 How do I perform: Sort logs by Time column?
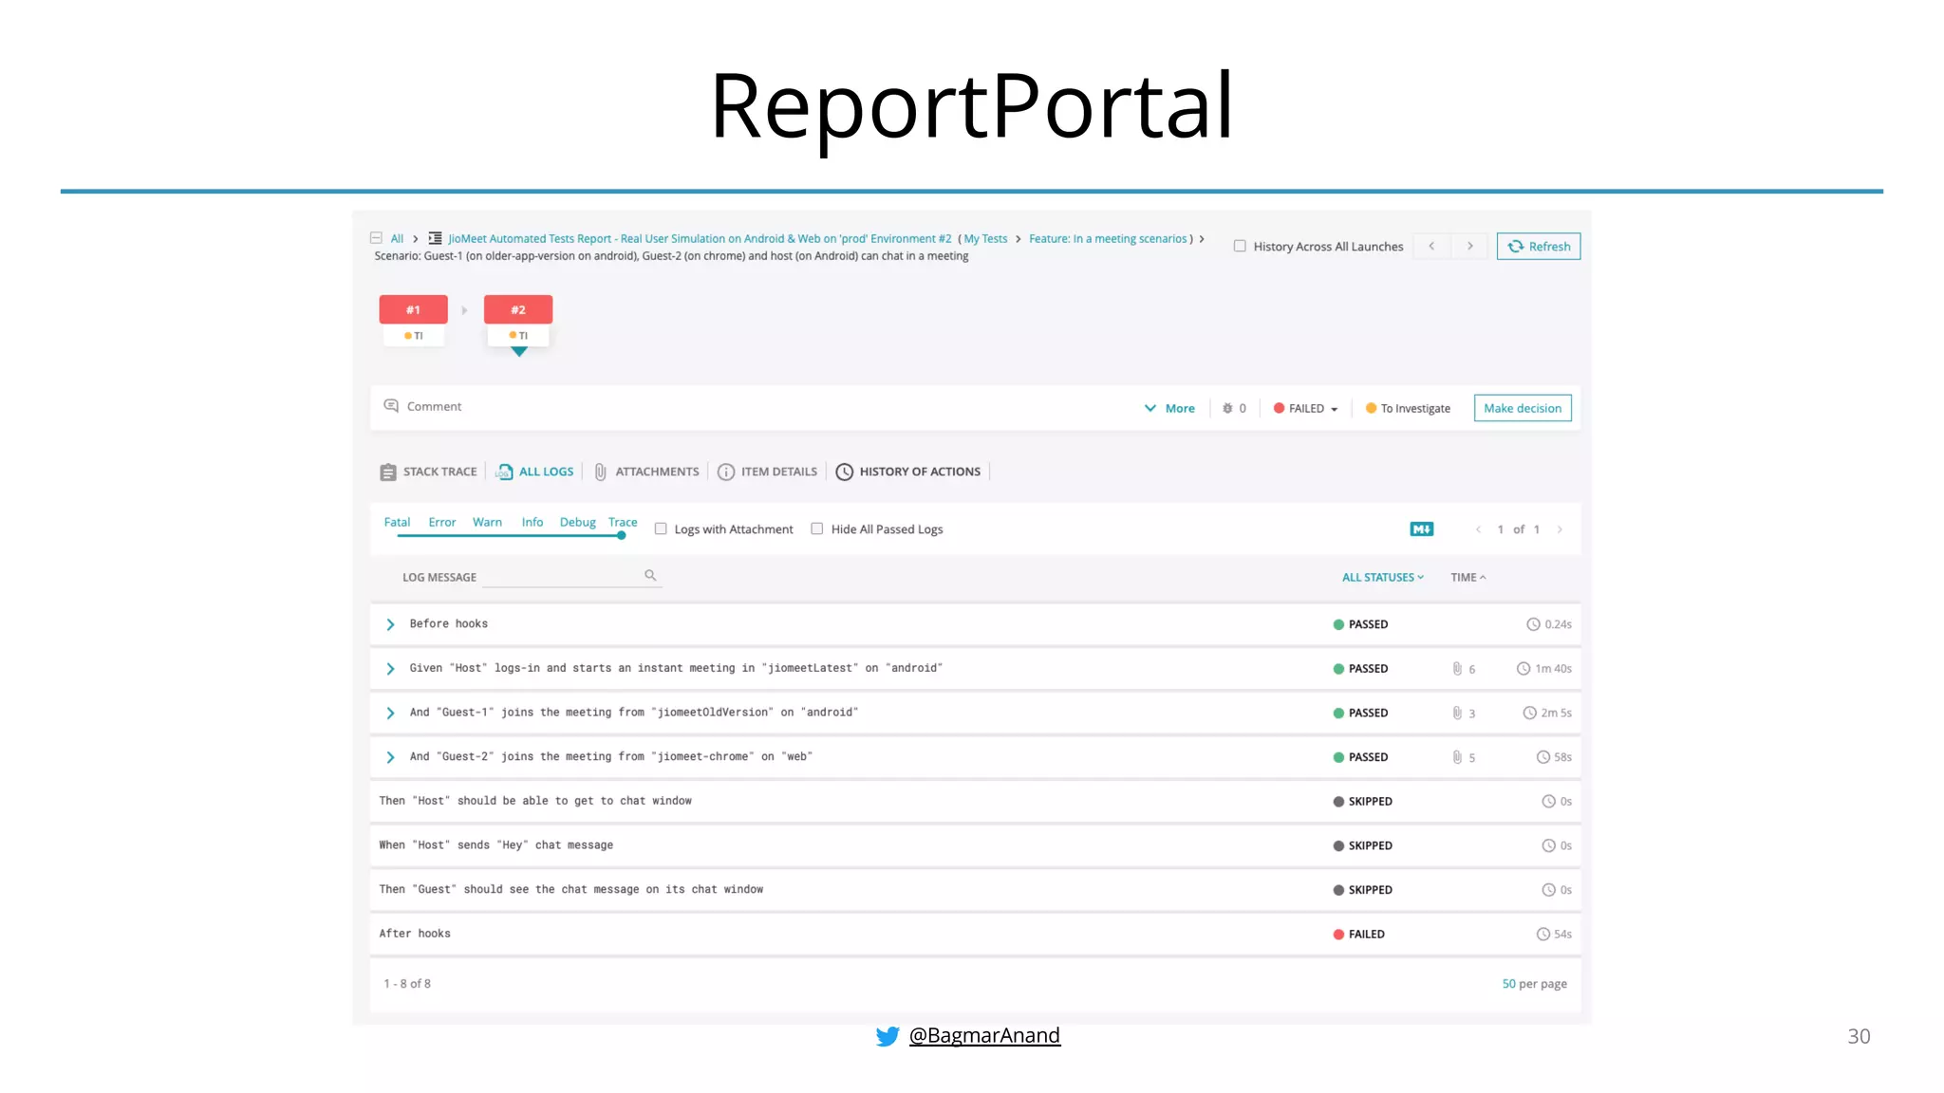click(x=1467, y=577)
